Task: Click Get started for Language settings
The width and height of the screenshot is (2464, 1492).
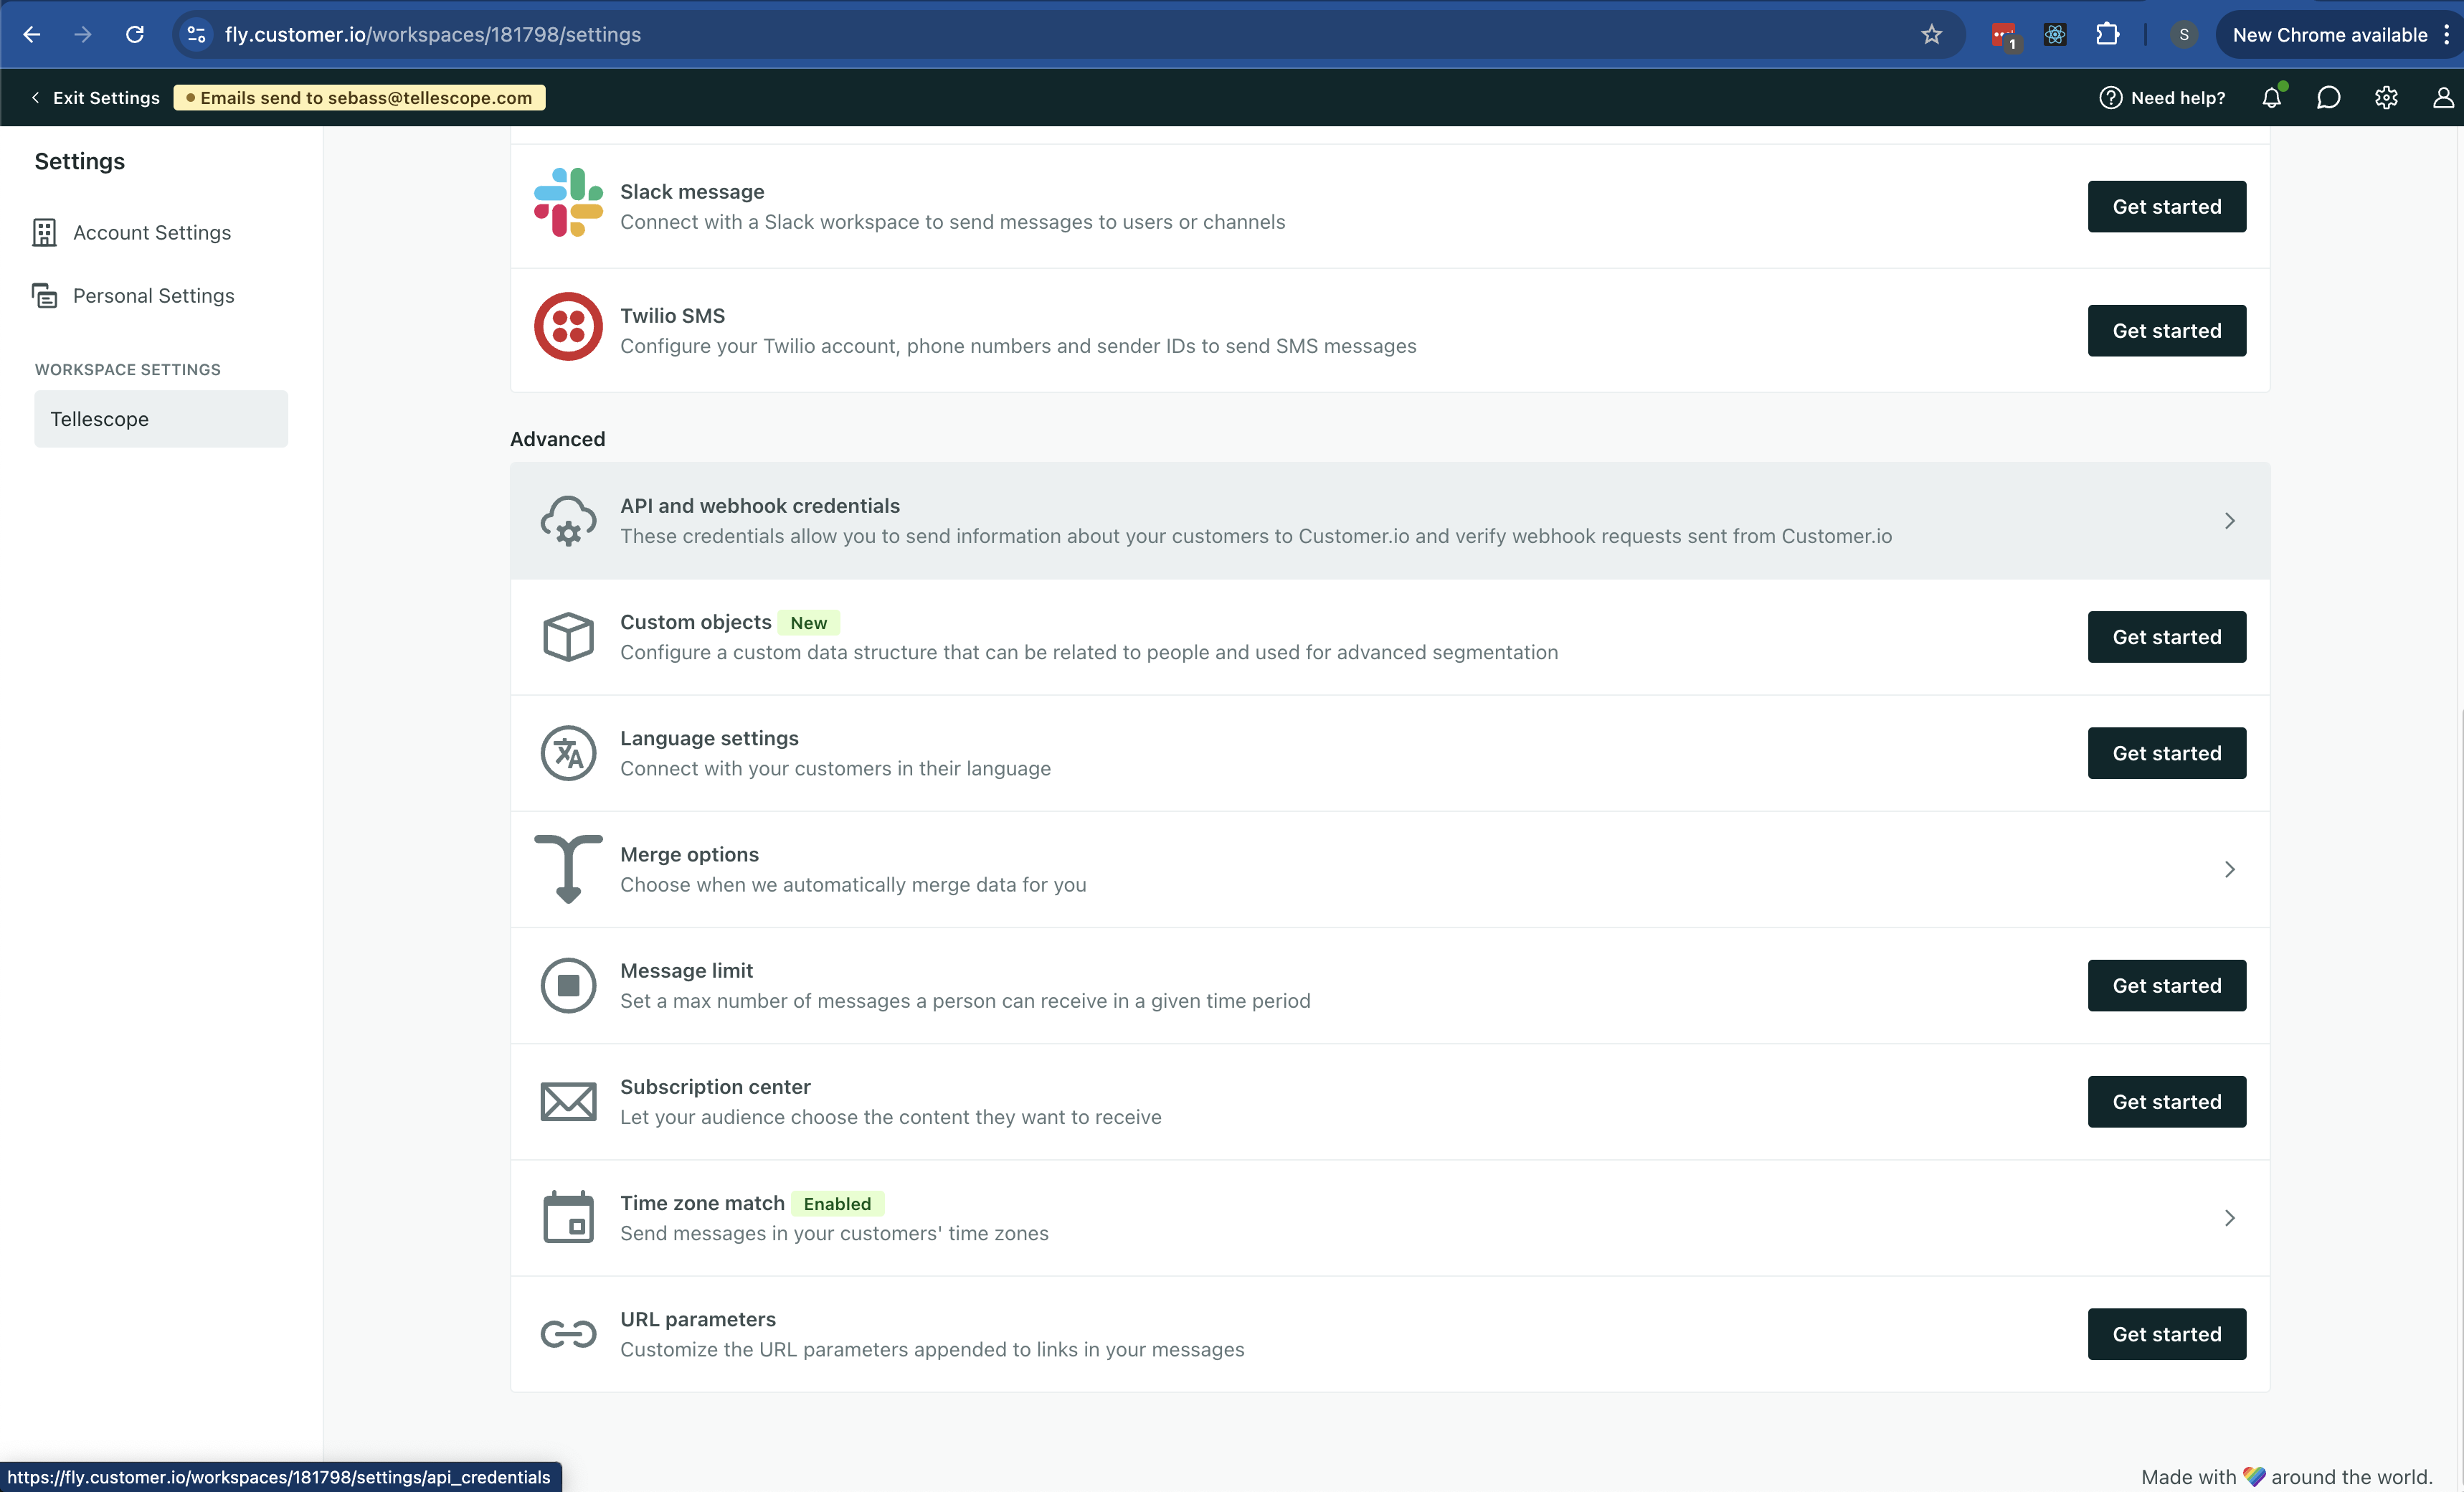Action: (2166, 753)
